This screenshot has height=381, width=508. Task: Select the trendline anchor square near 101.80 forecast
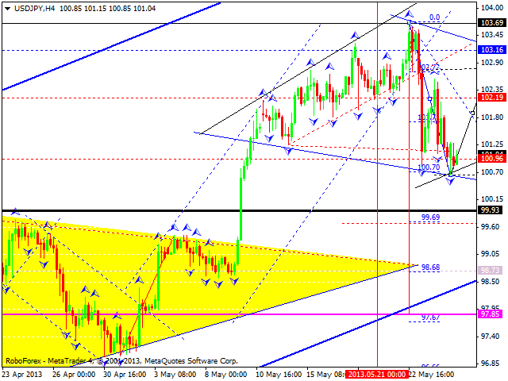pos(472,113)
